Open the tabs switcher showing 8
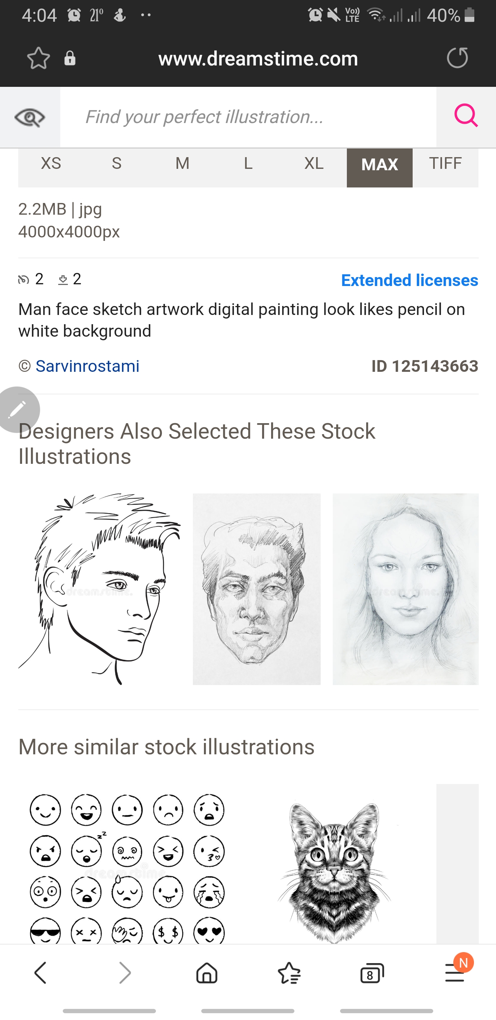 [372, 973]
